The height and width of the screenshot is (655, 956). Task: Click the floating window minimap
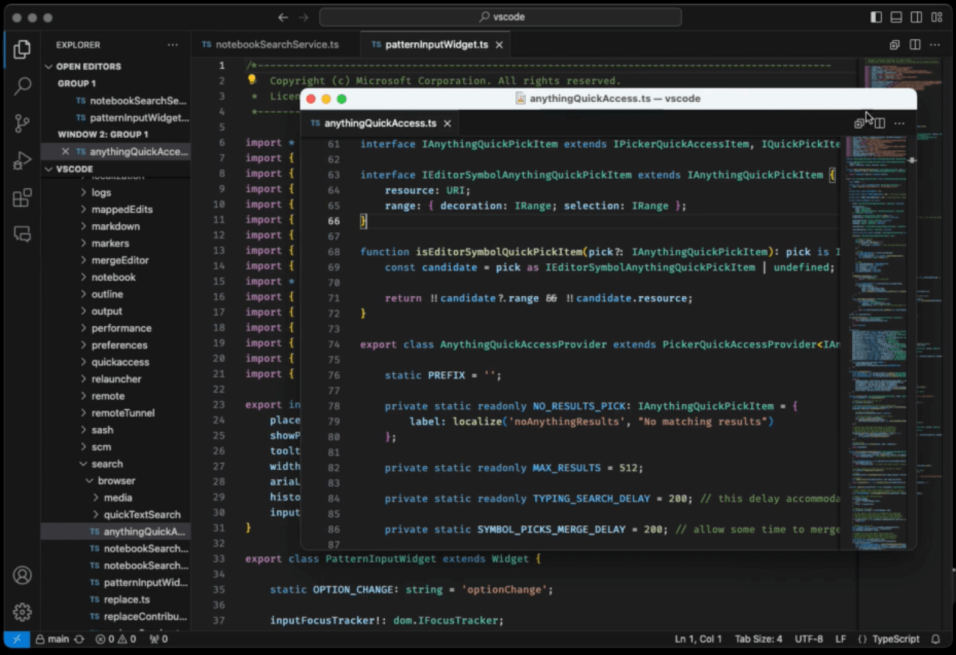click(877, 342)
